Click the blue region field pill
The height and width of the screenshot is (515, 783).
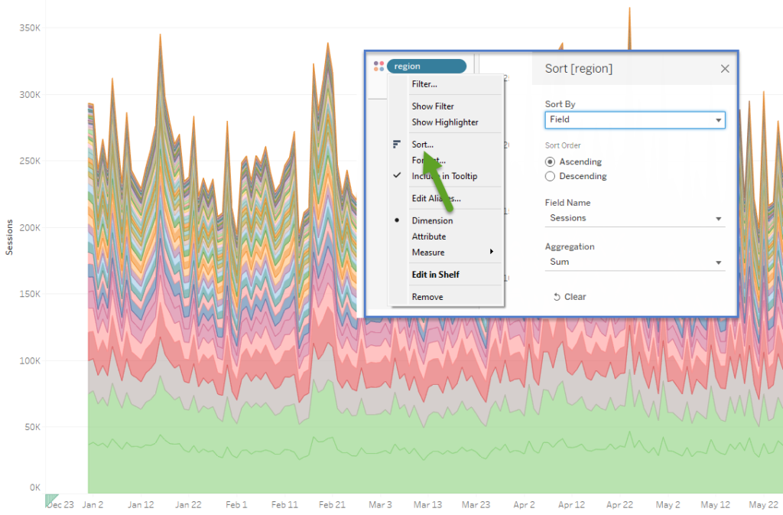tap(427, 66)
